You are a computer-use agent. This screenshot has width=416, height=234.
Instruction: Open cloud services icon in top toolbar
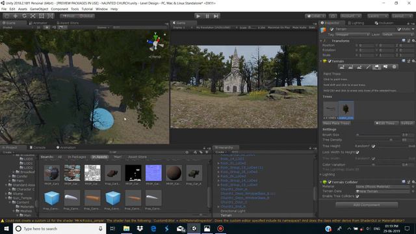pos(333,16)
